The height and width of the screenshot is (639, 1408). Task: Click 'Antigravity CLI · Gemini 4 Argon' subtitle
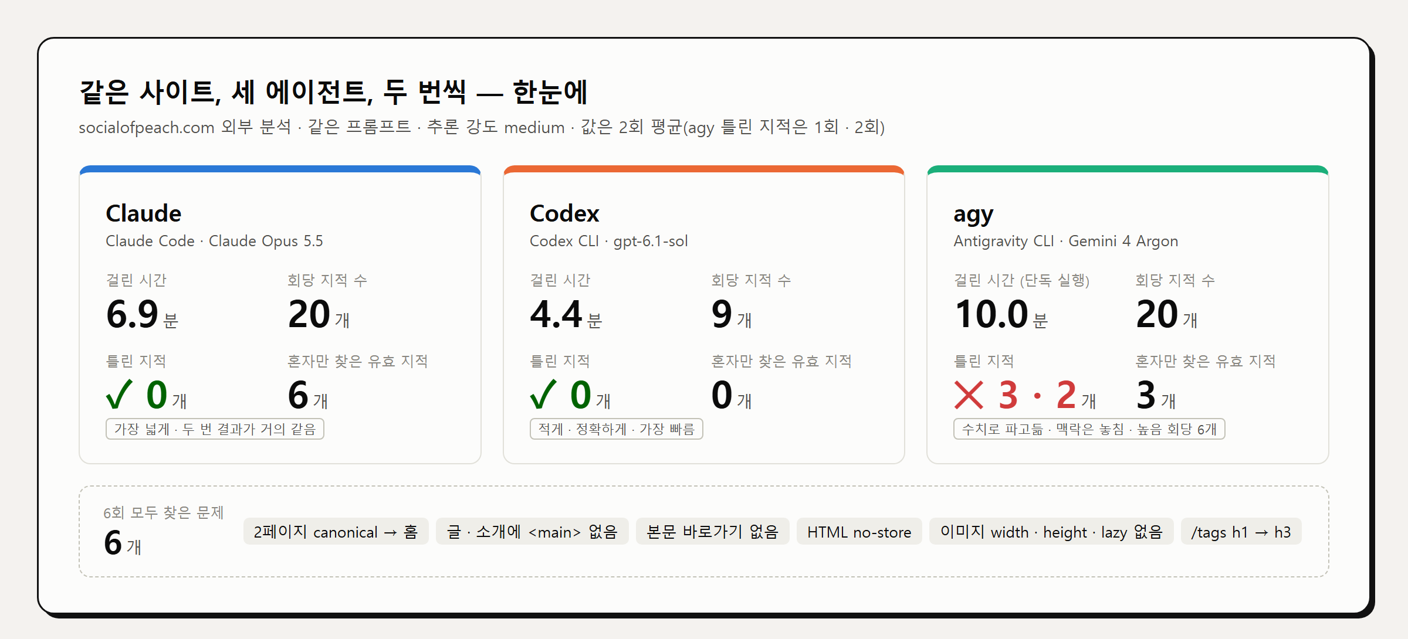point(1065,241)
